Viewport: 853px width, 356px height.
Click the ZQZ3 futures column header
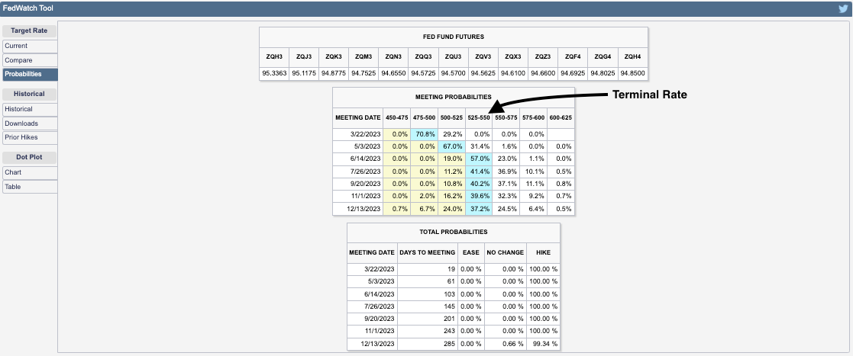(543, 56)
